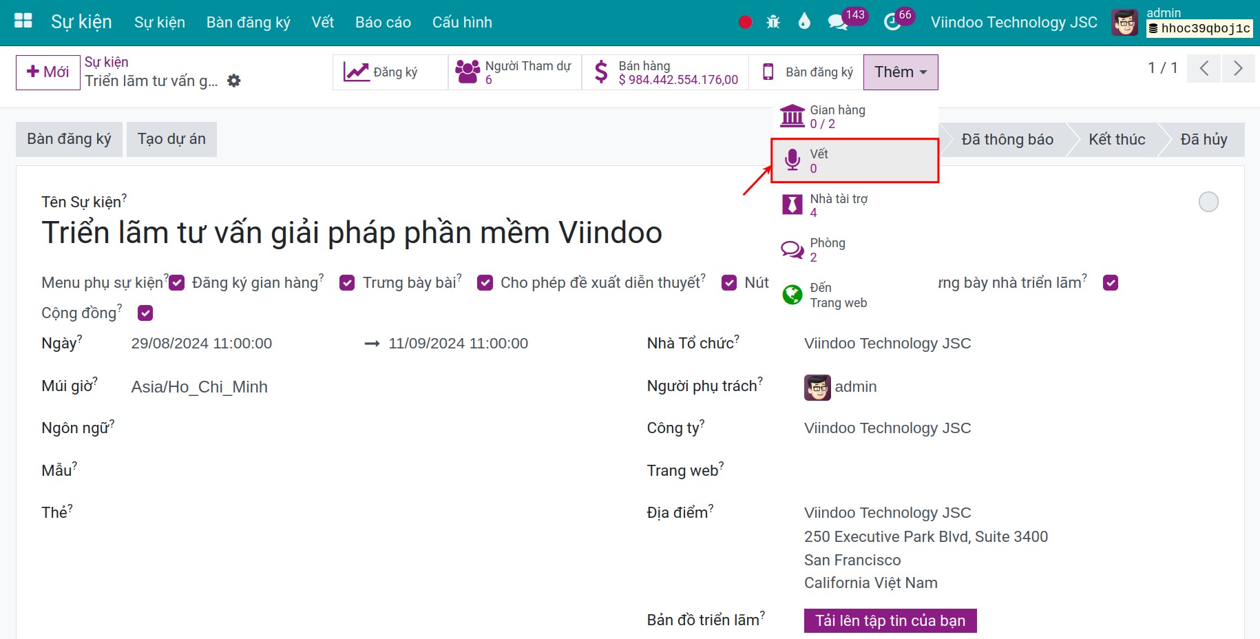Open the Báo cáo menu
This screenshot has width=1260, height=639.
tap(383, 22)
